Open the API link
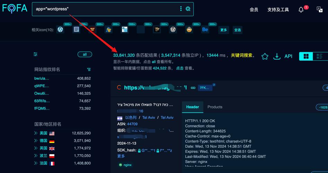The image size is (328, 173). point(288,56)
